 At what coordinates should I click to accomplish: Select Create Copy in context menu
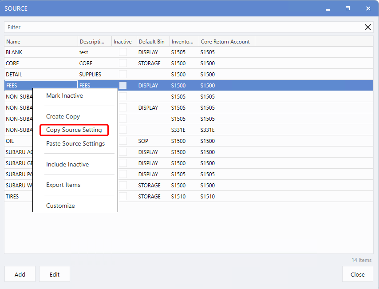(63, 117)
